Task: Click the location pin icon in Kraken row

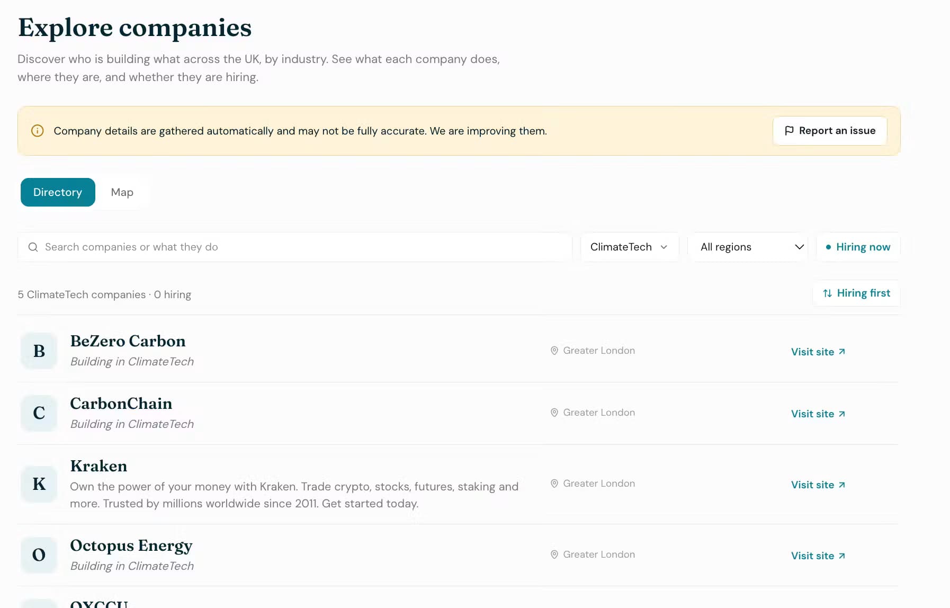Action: [554, 484]
